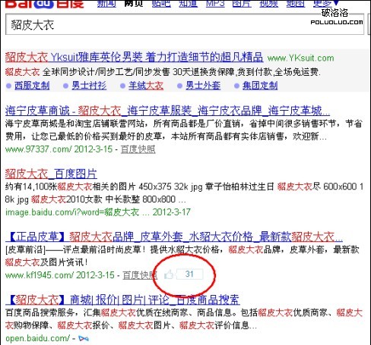Follow the 集团定制 sublink
371x345 pixels.
(260, 86)
